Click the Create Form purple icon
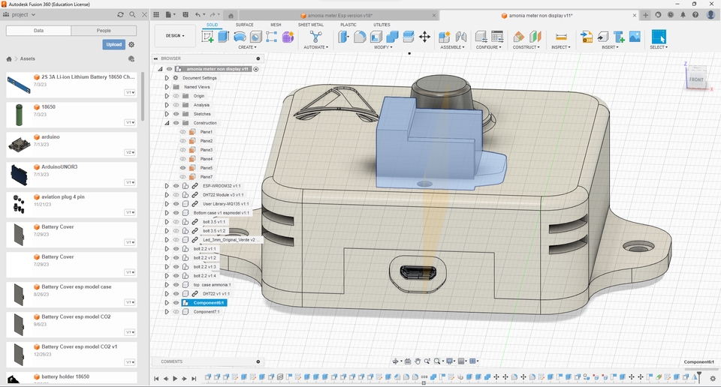 pos(288,37)
